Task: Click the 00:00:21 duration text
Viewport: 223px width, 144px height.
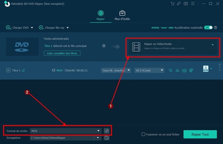Action: pos(82,70)
